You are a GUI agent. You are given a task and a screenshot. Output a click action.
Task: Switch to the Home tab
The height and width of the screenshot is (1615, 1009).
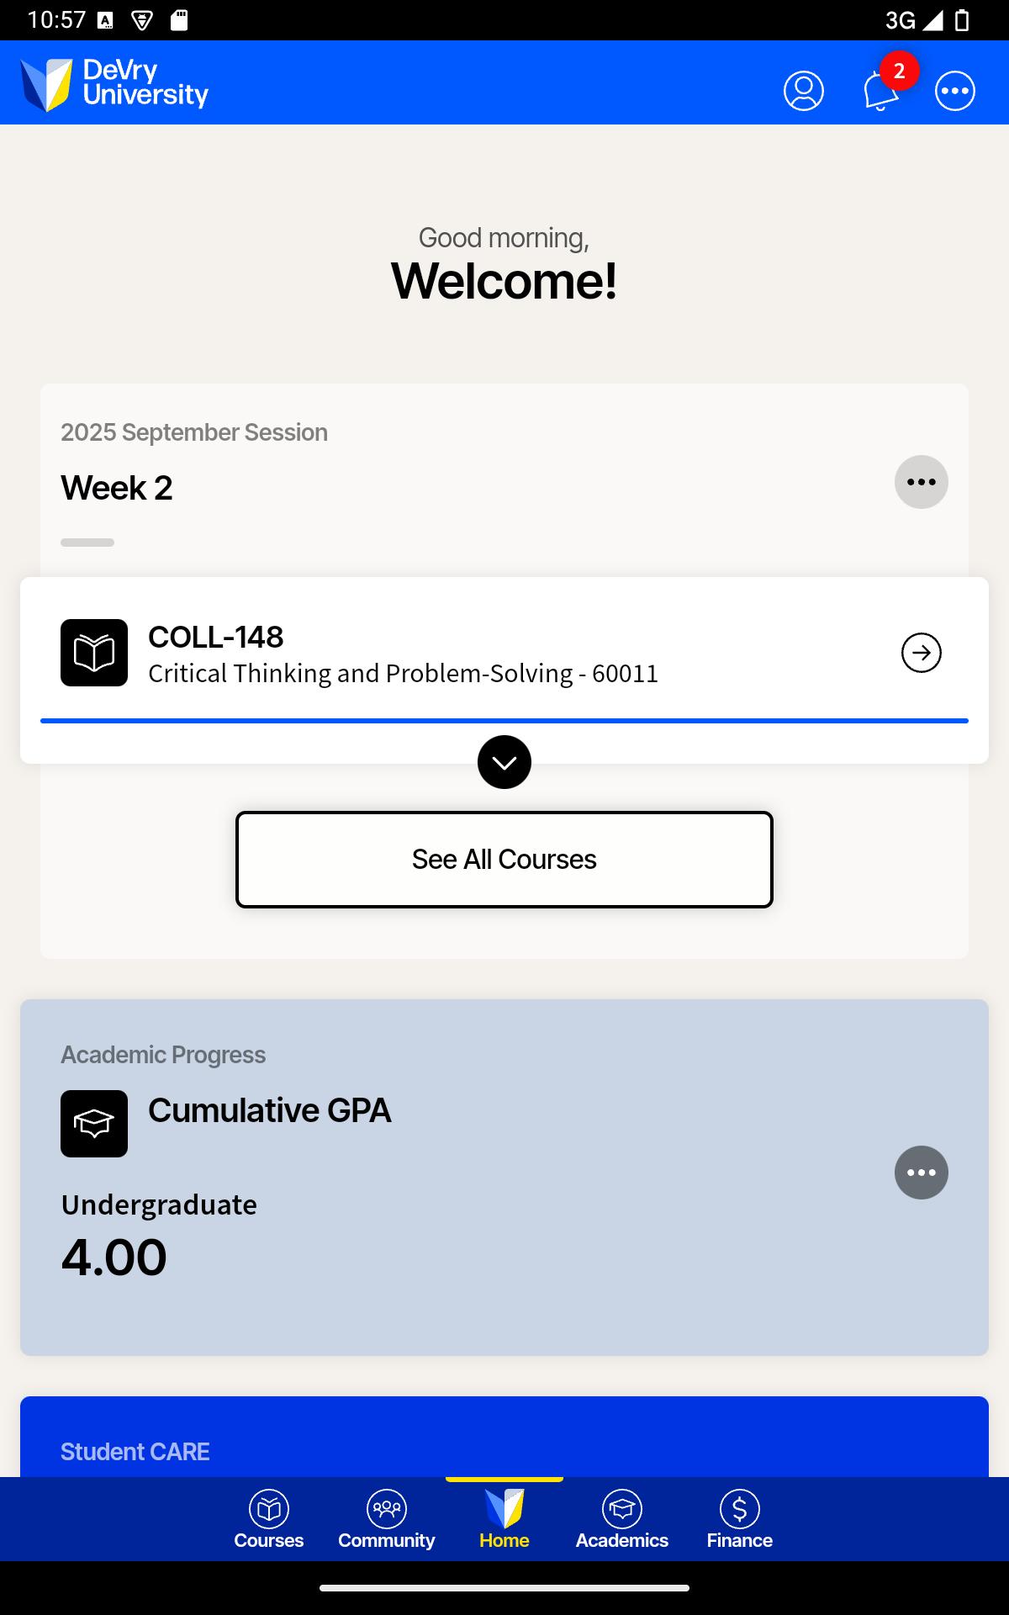click(x=504, y=1519)
